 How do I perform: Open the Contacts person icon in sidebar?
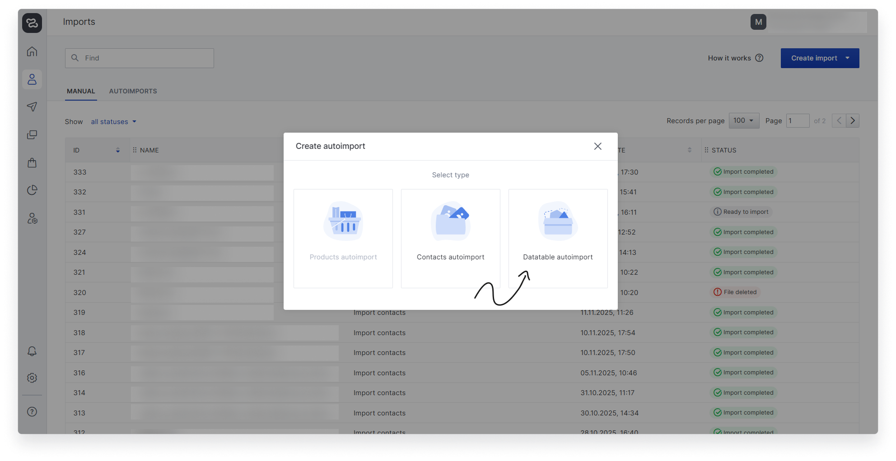(32, 79)
